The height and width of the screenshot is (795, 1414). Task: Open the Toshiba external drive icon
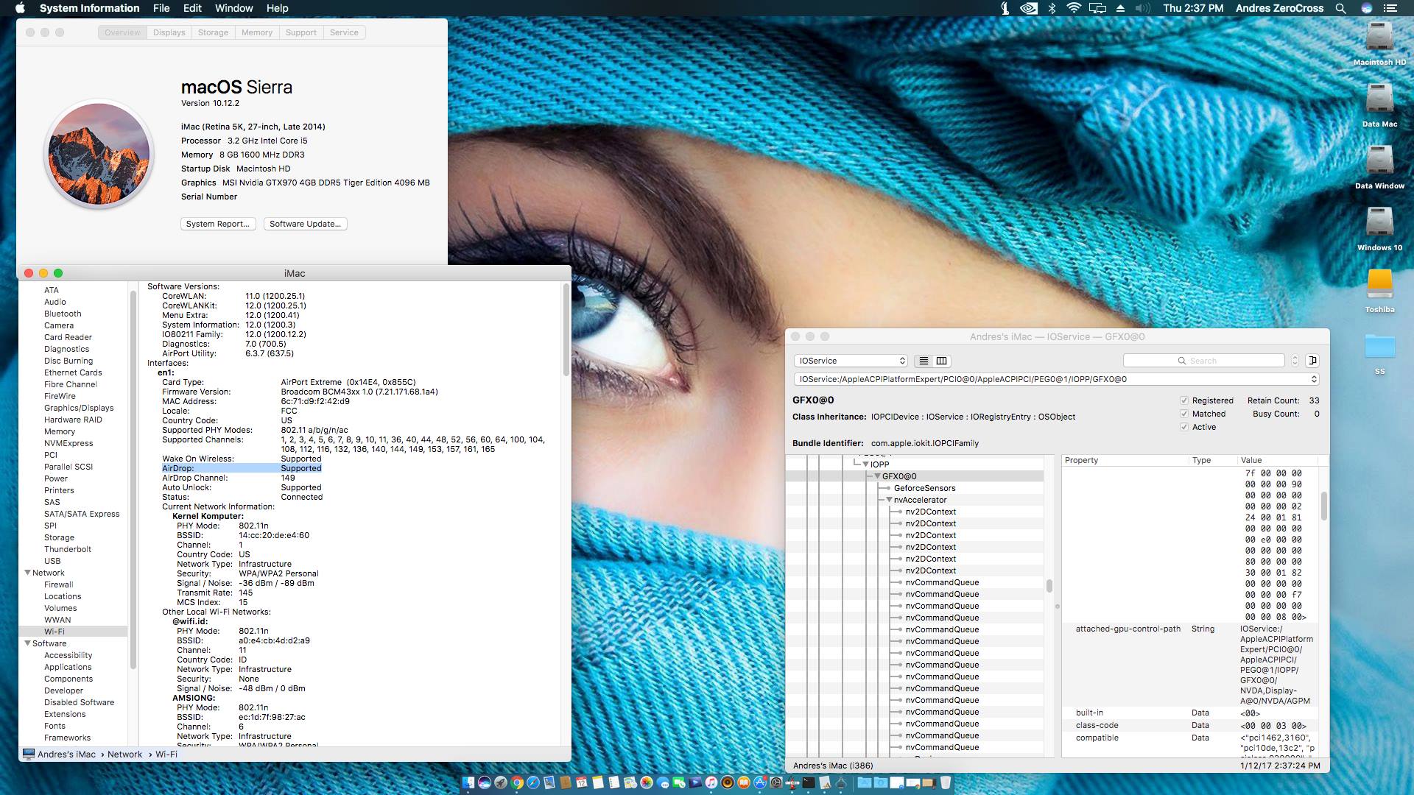[1379, 286]
